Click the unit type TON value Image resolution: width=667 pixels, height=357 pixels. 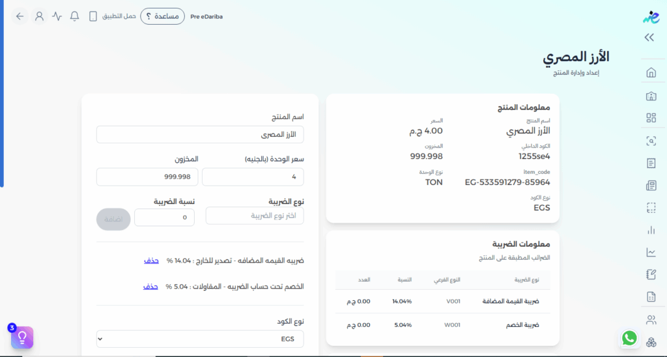[x=434, y=182]
